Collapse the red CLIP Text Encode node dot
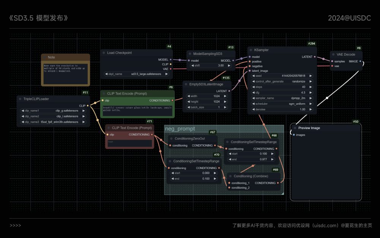 [x=109, y=128]
